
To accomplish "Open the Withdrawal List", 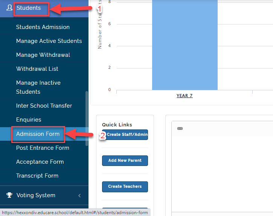I will (37, 69).
